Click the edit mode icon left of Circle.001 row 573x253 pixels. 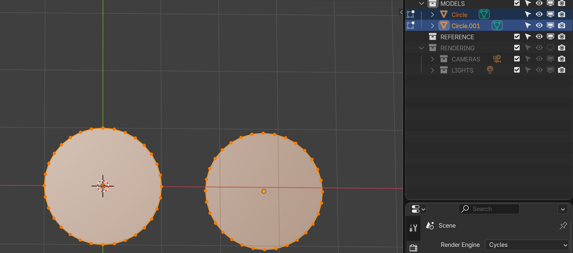(411, 25)
